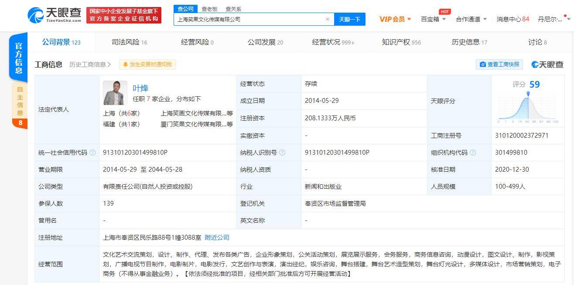Click the photo of 叶烽
The width and height of the screenshot is (574, 285).
(115, 93)
